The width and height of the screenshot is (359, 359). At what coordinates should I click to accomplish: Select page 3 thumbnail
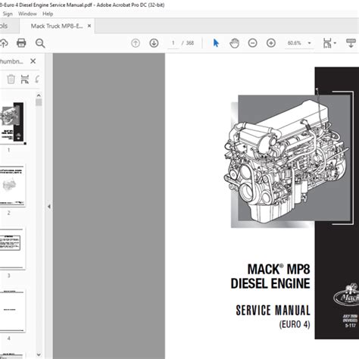(13, 248)
